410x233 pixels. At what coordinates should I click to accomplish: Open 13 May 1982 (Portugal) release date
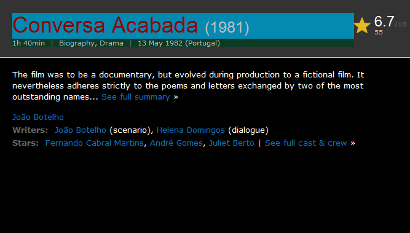(x=179, y=43)
